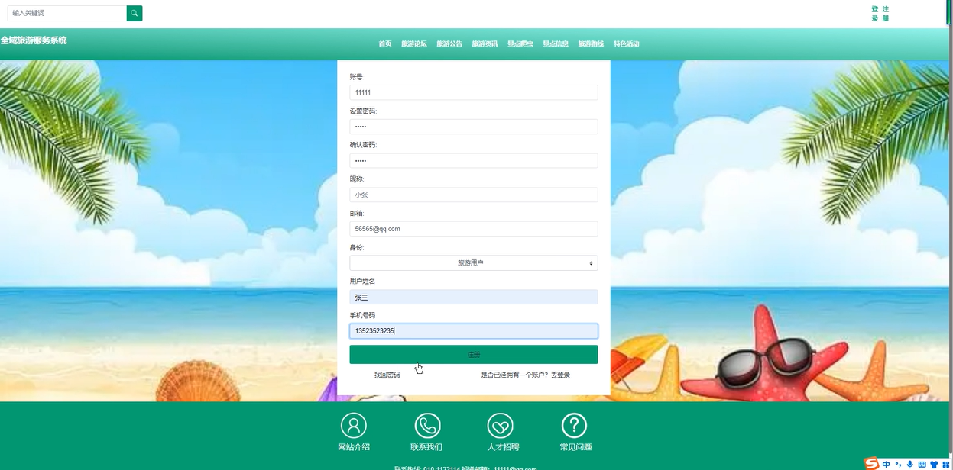Click 注册 link at top right
This screenshot has width=953, height=470.
point(885,14)
